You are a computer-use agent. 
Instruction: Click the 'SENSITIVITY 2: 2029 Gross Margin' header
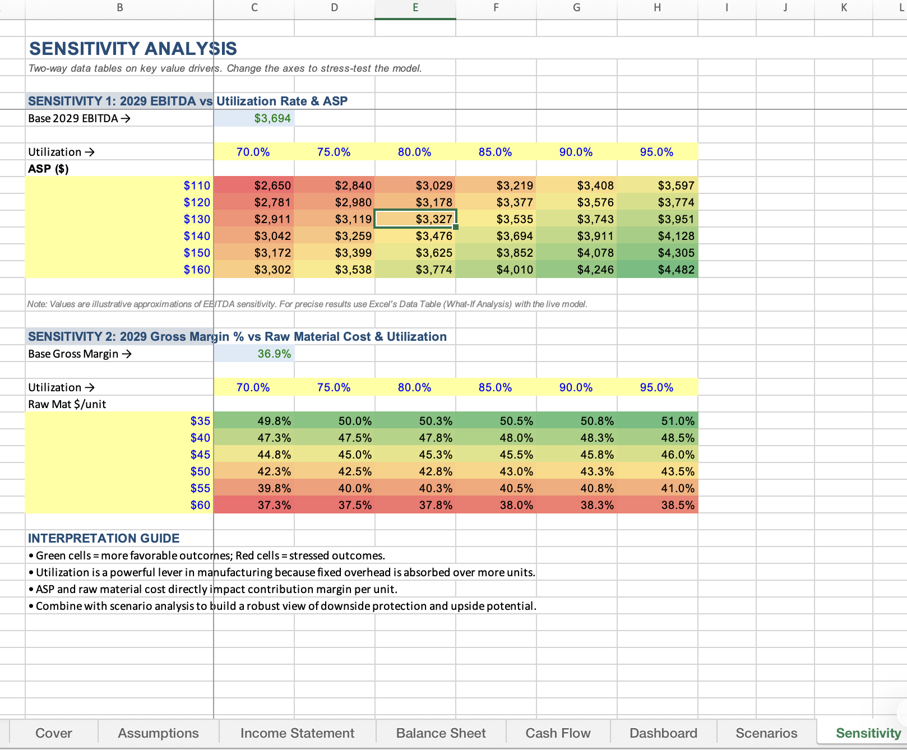click(237, 336)
